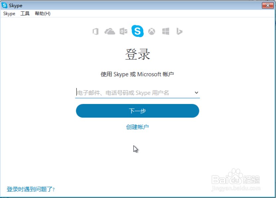This screenshot has height=198, width=276.
Task: Click the blue Skype logo icon
Action: (x=137, y=31)
